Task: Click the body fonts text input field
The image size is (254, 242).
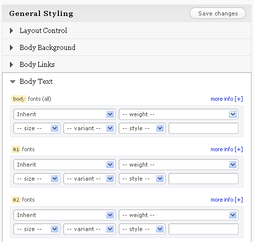Action: (204, 128)
